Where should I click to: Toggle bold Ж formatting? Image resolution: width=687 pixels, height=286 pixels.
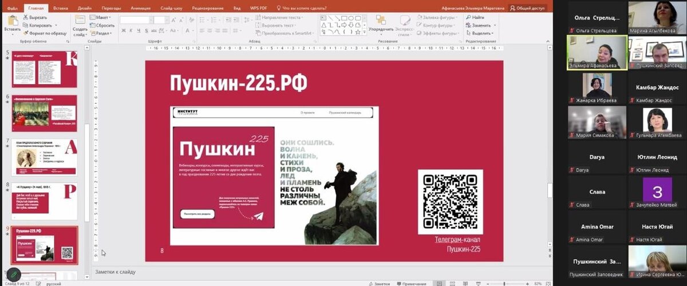point(123,31)
